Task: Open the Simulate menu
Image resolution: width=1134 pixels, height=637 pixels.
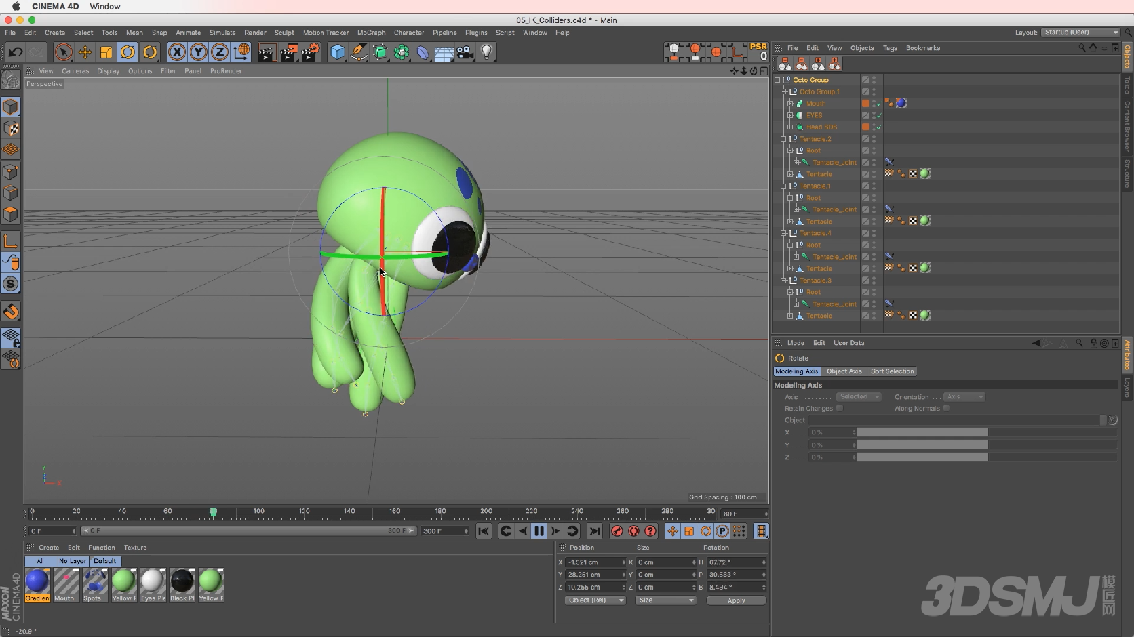Action: [222, 33]
